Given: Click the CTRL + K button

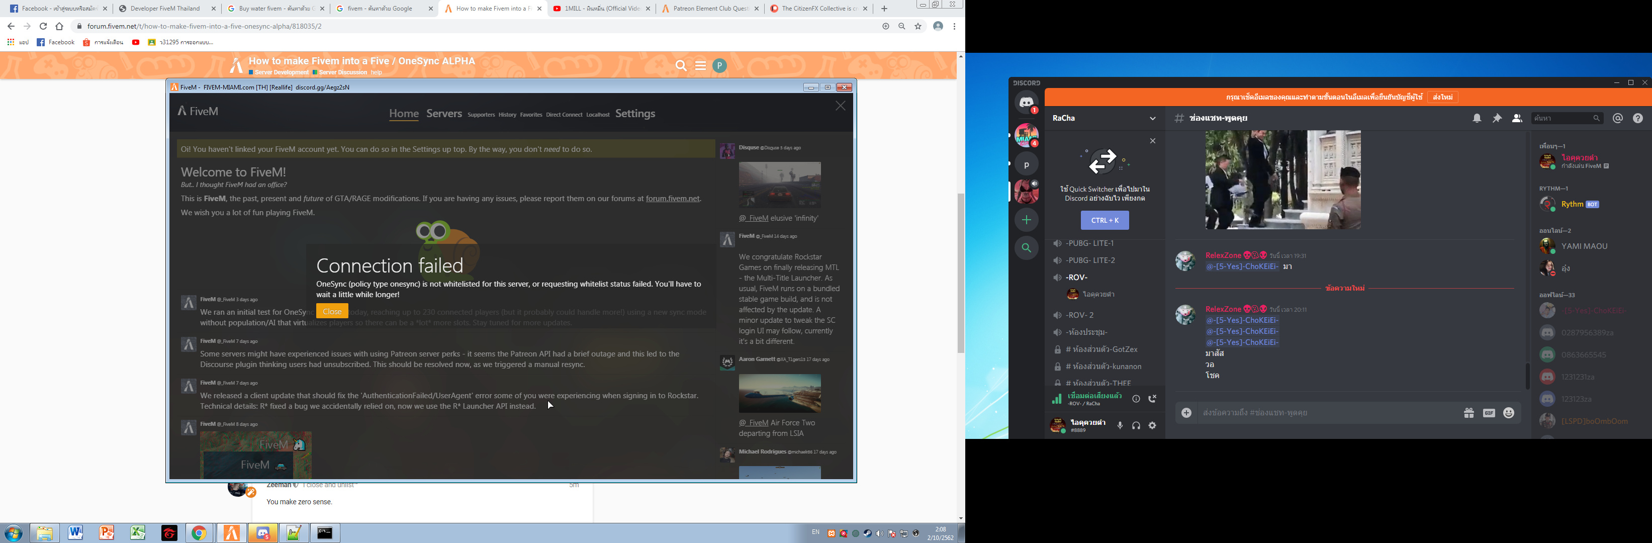Looking at the screenshot, I should click(x=1105, y=220).
